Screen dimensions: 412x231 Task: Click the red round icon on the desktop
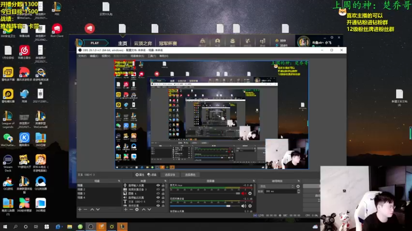pos(90,28)
